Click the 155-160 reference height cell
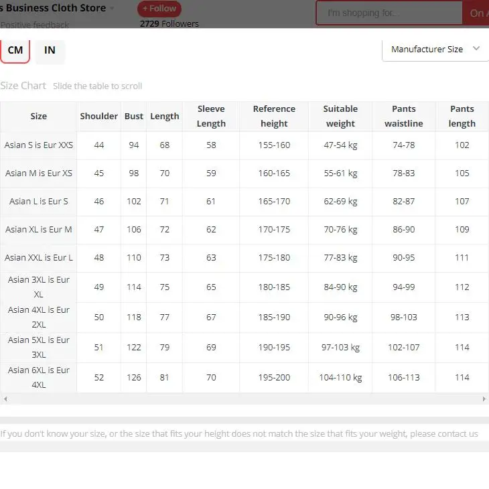The height and width of the screenshot is (489, 489). pyautogui.click(x=274, y=145)
